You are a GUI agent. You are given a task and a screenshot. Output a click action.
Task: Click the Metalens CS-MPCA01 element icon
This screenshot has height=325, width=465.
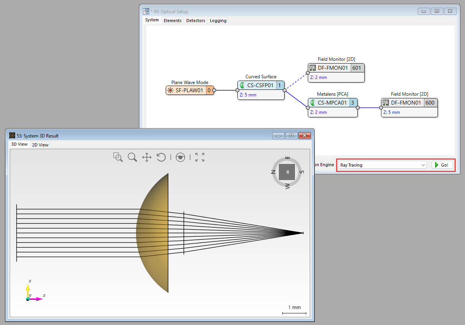[x=313, y=103]
